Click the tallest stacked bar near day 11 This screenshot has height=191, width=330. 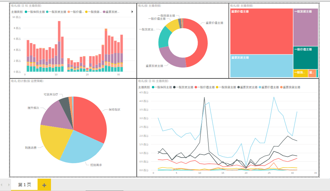59,46
